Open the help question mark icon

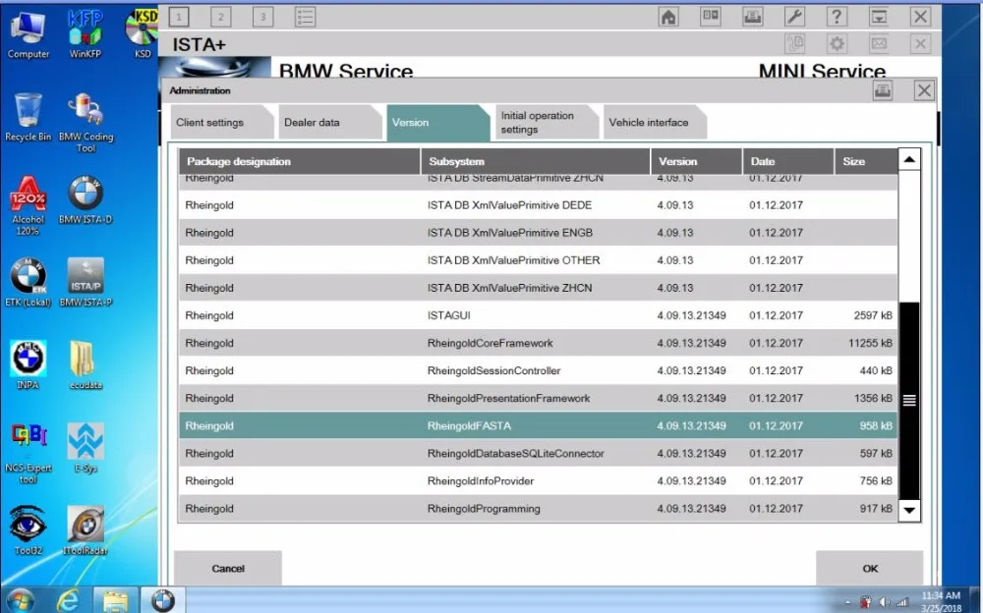(837, 17)
